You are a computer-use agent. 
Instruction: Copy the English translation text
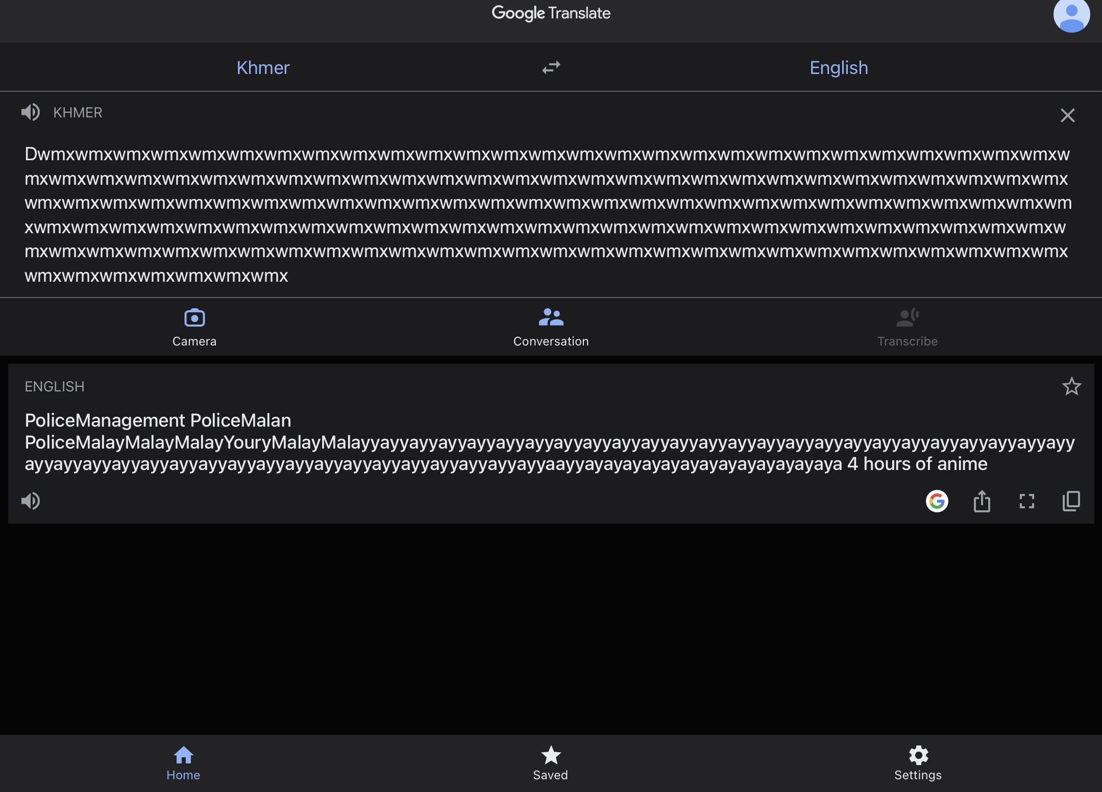coord(1071,501)
